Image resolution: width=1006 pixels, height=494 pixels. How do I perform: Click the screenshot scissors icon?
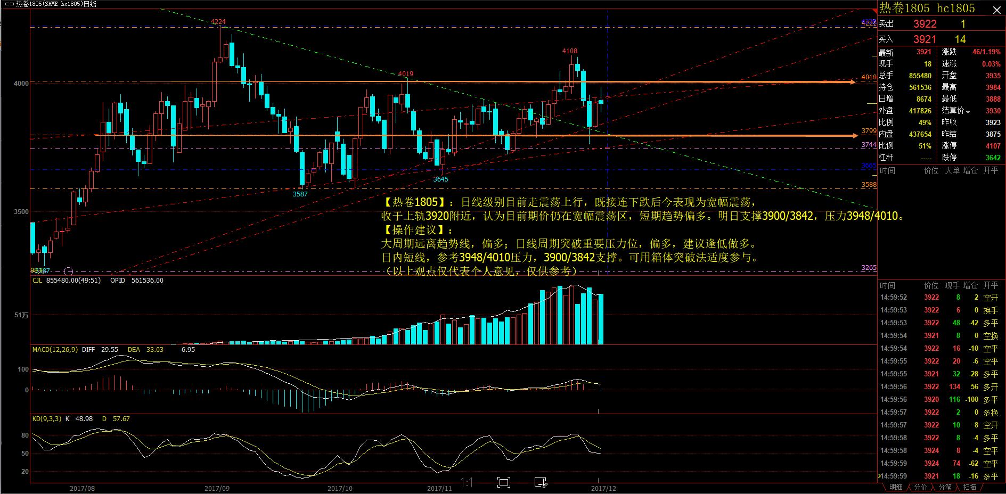coord(541,483)
